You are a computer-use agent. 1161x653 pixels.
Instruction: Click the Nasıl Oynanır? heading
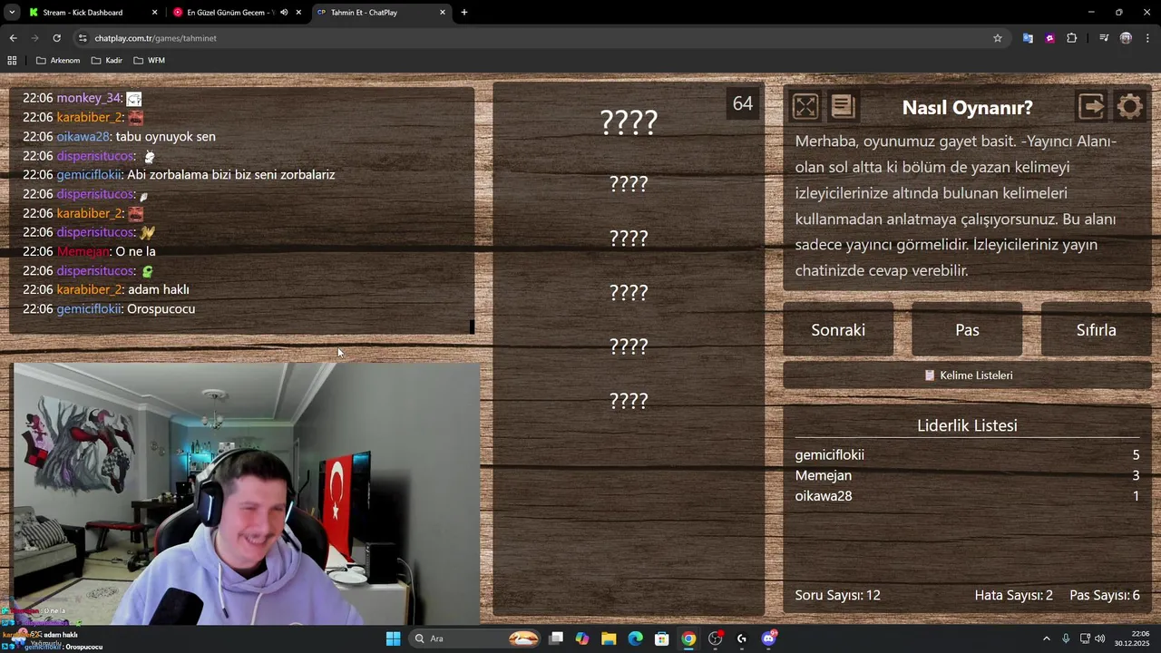point(967,108)
